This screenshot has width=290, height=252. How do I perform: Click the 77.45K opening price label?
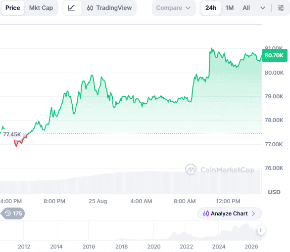(12, 134)
